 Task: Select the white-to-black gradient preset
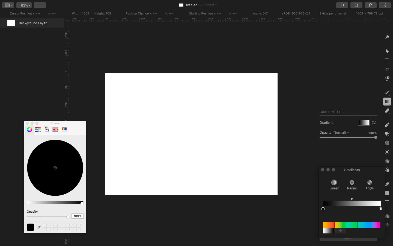point(329,231)
